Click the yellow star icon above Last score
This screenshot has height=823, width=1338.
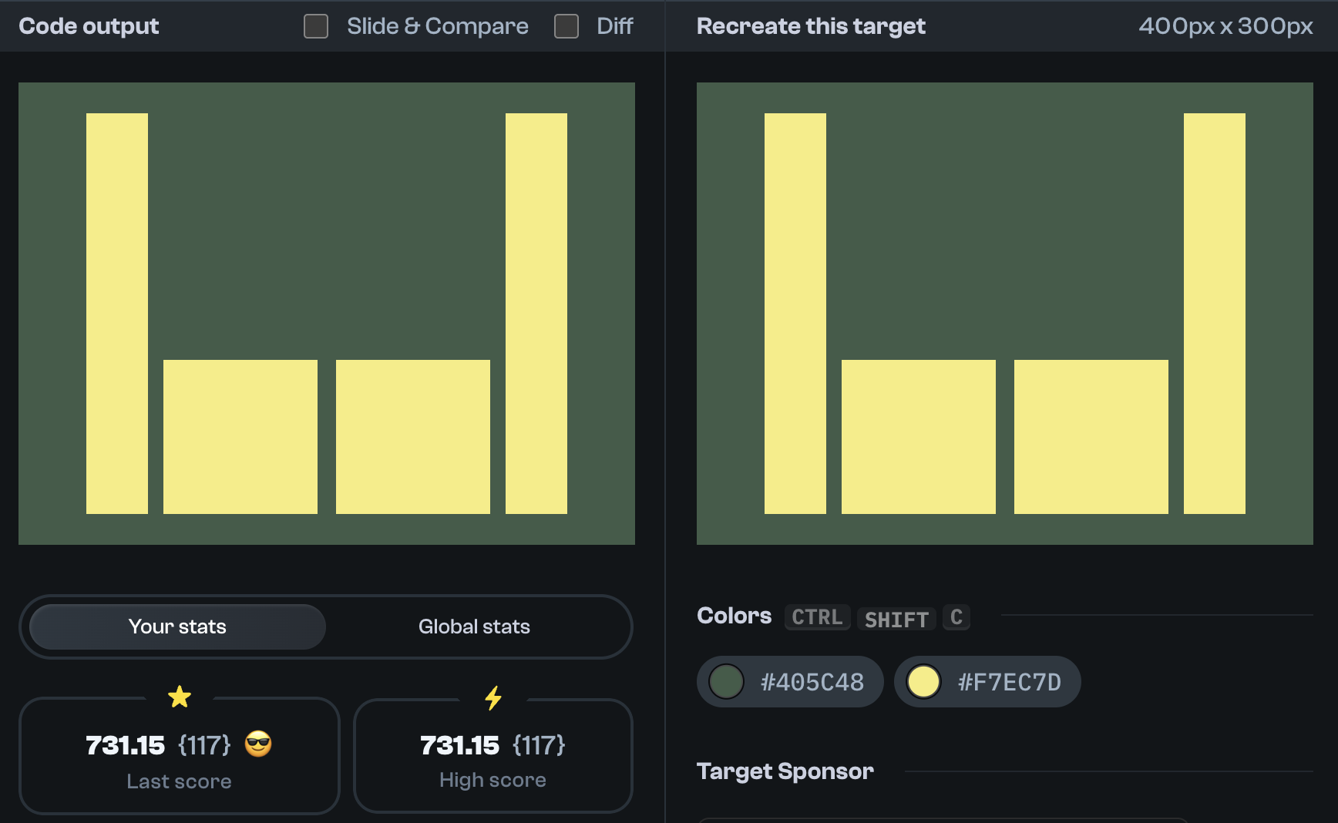(180, 697)
